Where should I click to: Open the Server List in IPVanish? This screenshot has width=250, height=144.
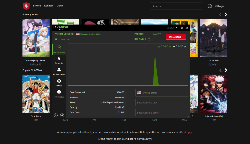tap(59, 60)
